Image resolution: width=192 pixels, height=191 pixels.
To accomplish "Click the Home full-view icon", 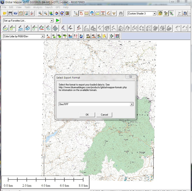I will pyautogui.click(x=57, y=13).
